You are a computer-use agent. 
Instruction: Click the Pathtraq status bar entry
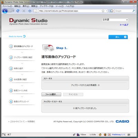point(118,135)
